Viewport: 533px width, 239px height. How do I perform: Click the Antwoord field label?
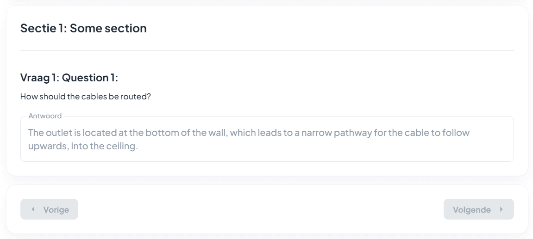[45, 116]
